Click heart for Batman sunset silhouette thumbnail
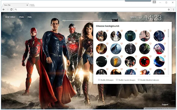 [x=122, y=69]
